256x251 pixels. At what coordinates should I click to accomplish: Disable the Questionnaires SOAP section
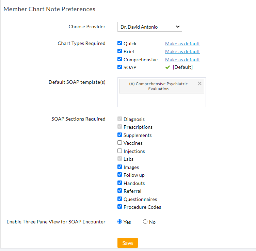click(120, 199)
